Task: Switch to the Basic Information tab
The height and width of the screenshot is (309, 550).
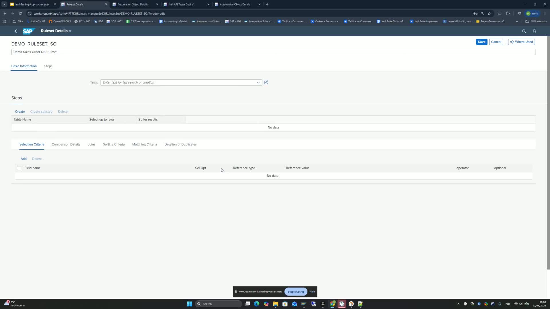Action: [x=24, y=66]
